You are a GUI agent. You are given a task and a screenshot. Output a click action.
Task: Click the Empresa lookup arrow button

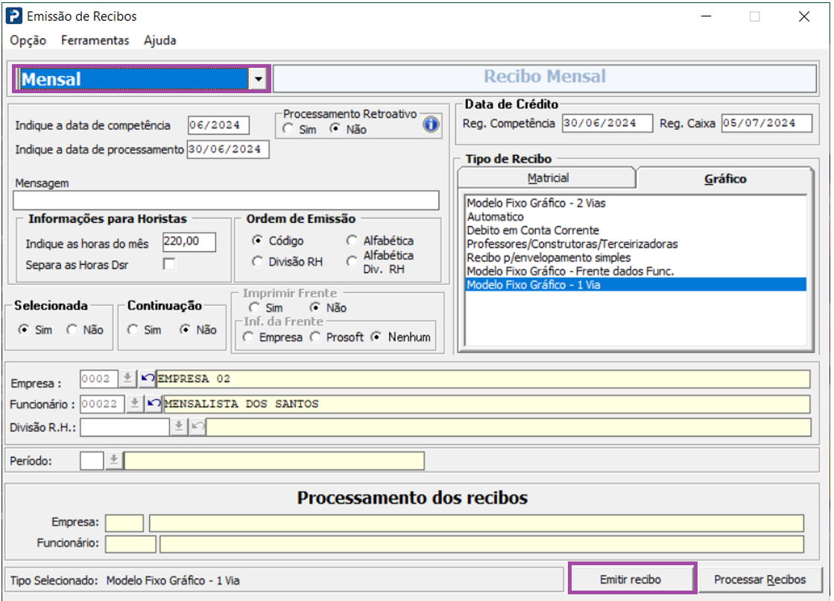point(127,379)
